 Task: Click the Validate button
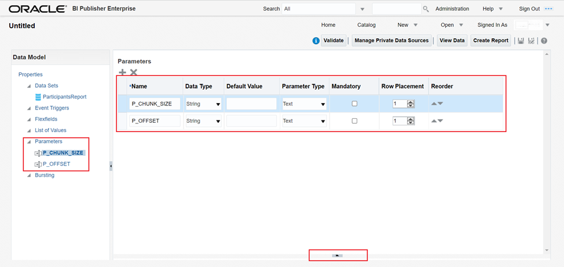tap(334, 41)
